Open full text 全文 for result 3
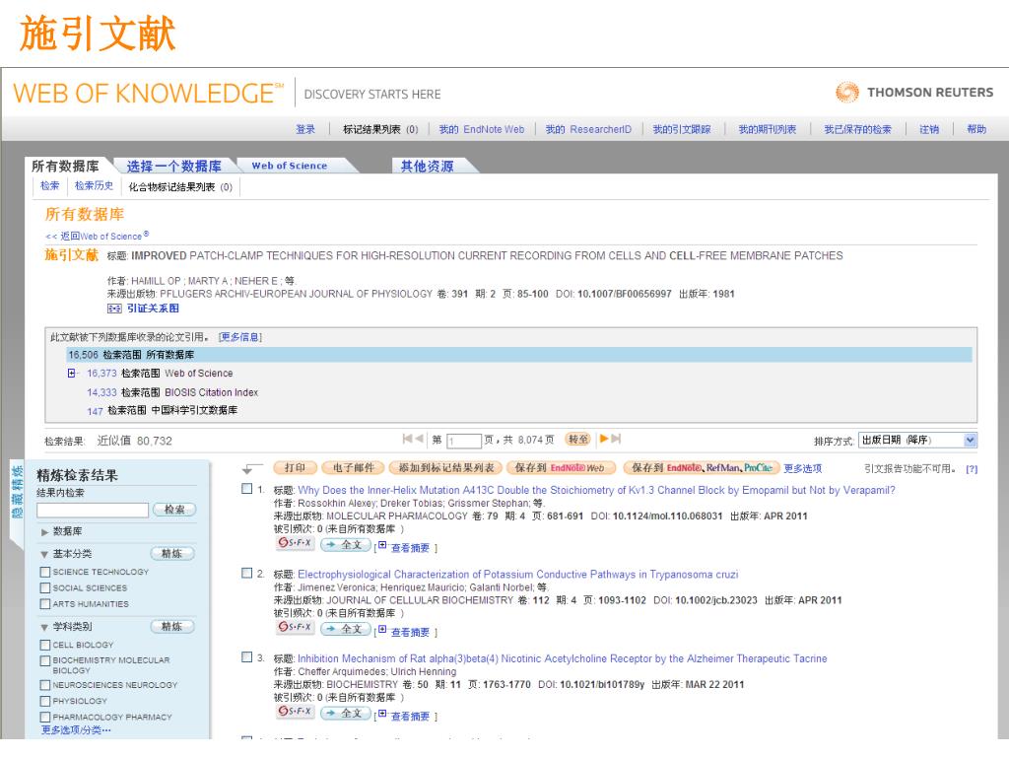The height and width of the screenshot is (757, 1009). [x=346, y=714]
